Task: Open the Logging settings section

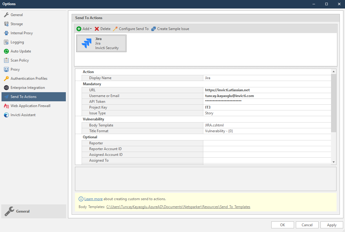Action: (x=17, y=42)
